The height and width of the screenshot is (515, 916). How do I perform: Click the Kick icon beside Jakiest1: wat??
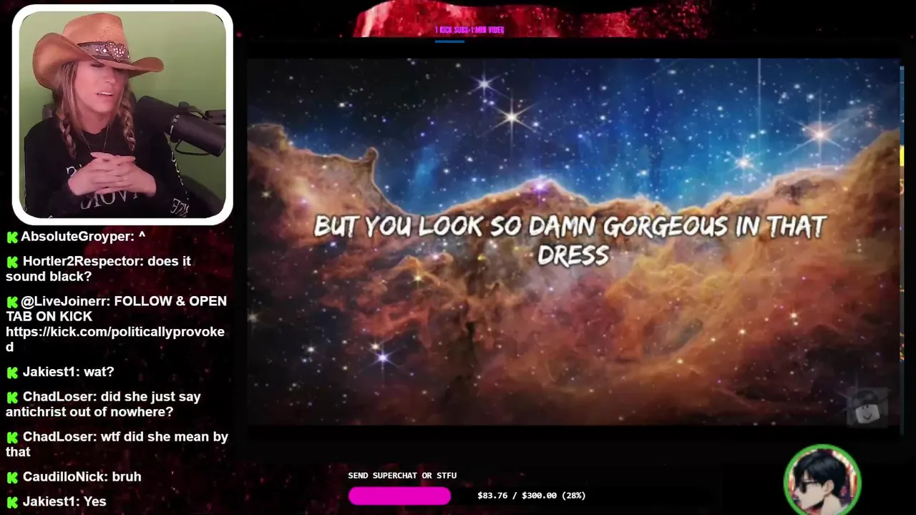point(12,373)
